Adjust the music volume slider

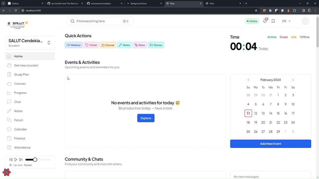tap(35, 160)
